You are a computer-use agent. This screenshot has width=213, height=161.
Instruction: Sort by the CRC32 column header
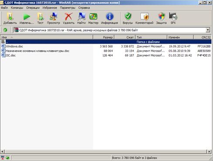point(203,37)
